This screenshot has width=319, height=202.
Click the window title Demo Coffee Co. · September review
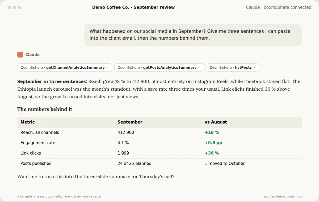click(x=133, y=7)
